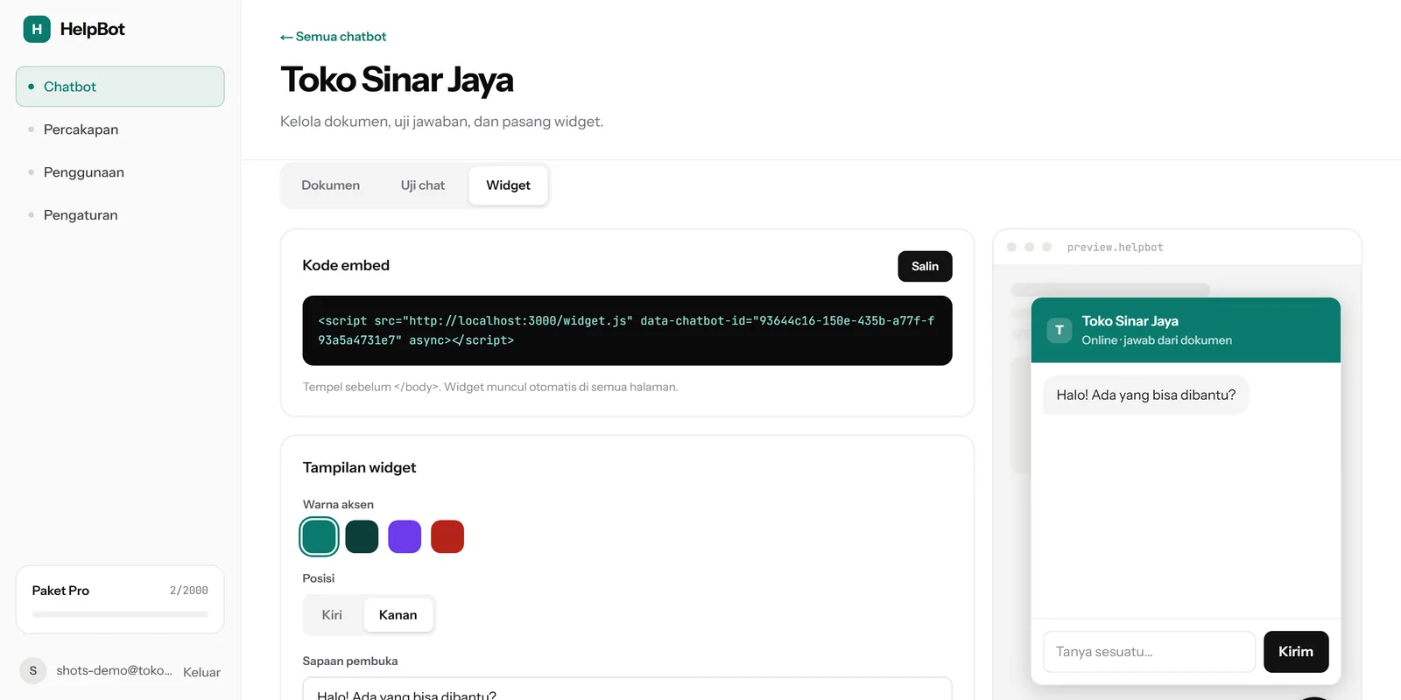Click the HelpBot logo icon
Viewport: 1401px width, 700px height.
tap(37, 29)
